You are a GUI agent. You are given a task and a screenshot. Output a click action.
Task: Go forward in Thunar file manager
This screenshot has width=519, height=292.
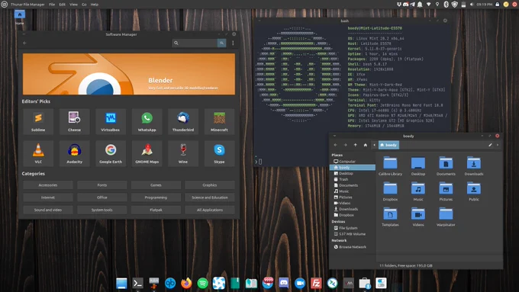point(345,145)
